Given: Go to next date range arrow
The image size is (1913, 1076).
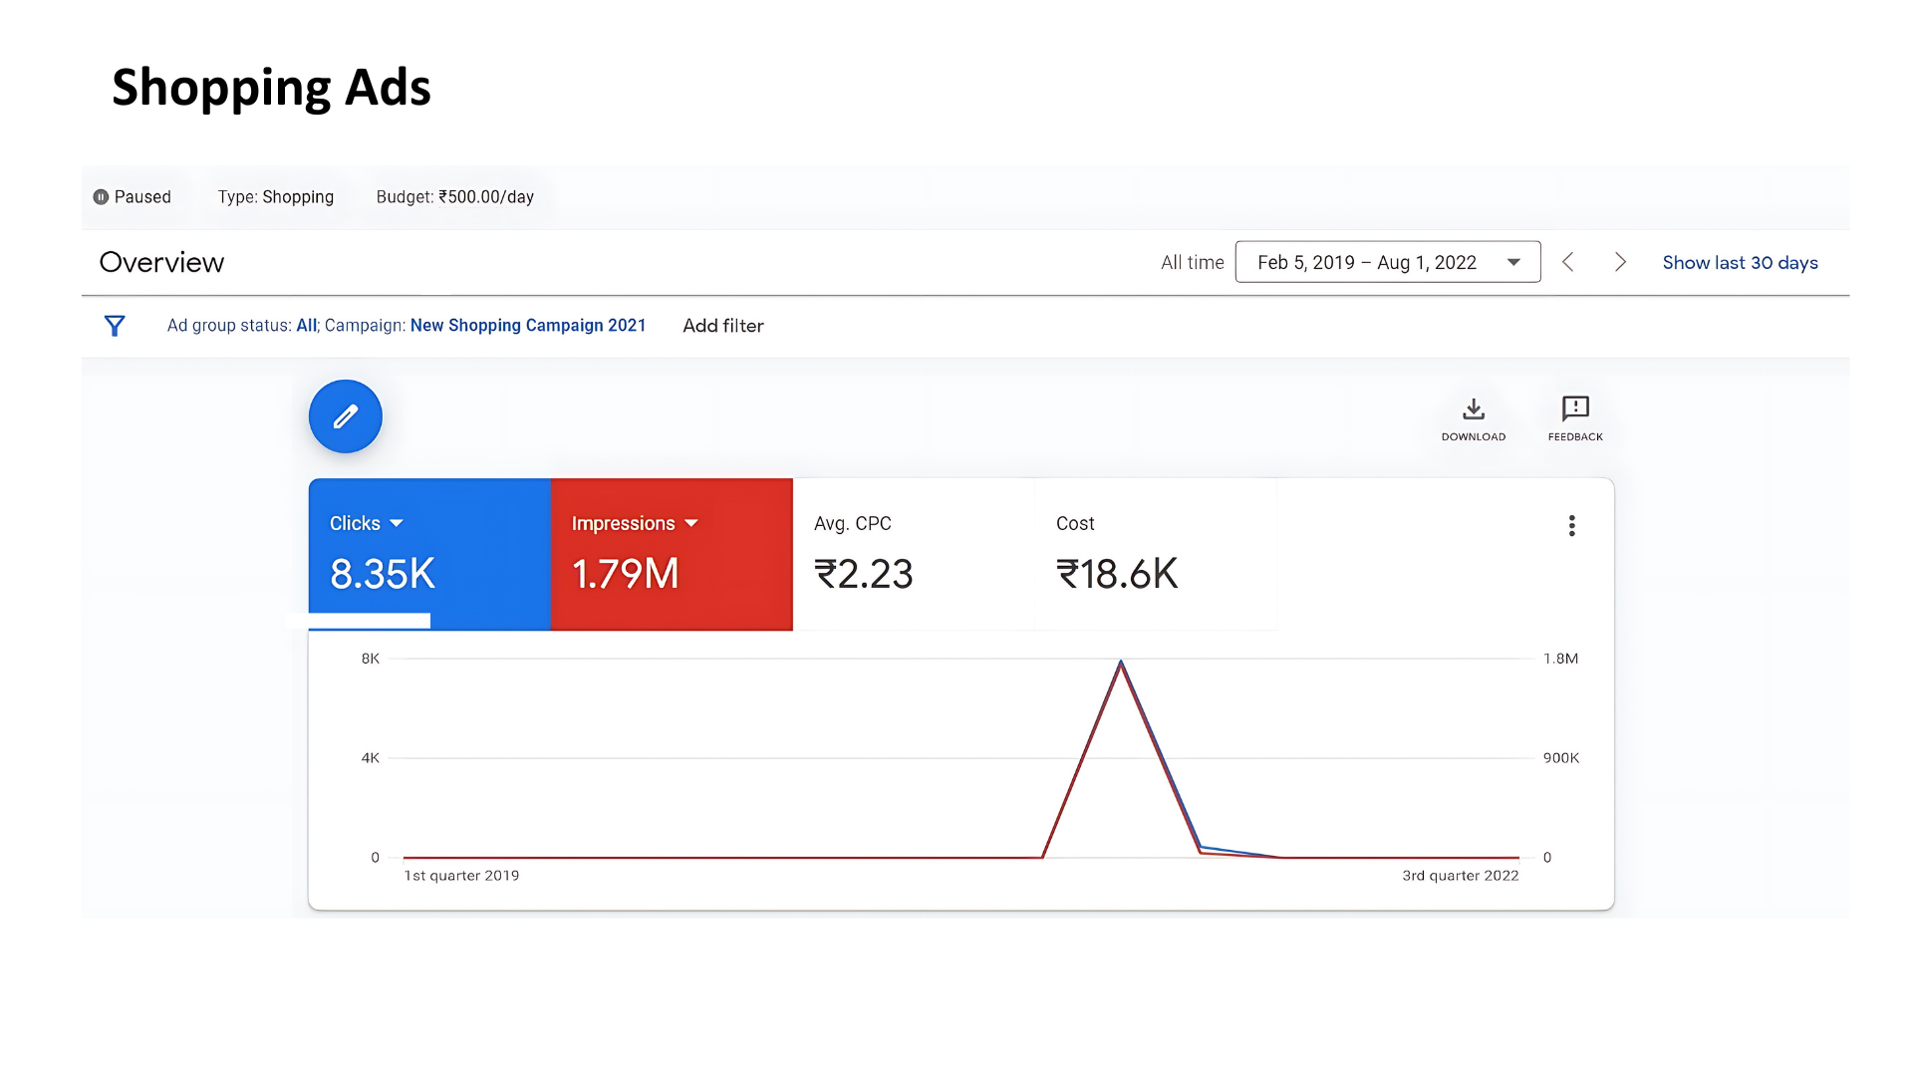Looking at the screenshot, I should point(1620,262).
